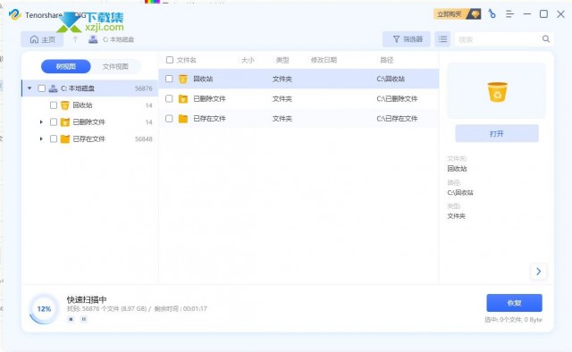Click path C:\已存在文件 in list
Image resolution: width=572 pixels, height=352 pixels.
point(397,119)
